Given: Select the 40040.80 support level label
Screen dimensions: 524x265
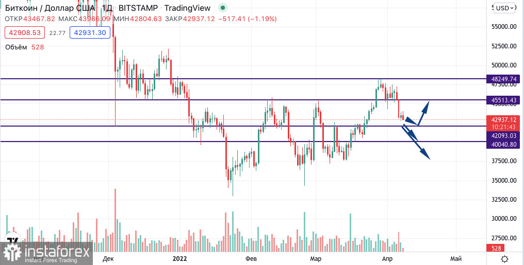Looking at the screenshot, I should tap(504, 145).
